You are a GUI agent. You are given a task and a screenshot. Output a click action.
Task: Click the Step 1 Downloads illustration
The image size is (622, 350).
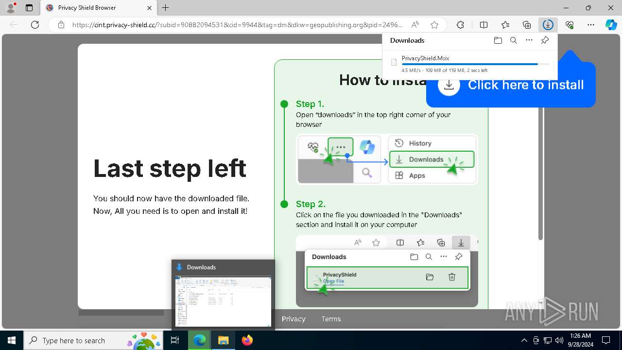pyautogui.click(x=387, y=159)
